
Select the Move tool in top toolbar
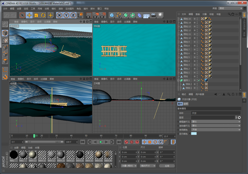pos(29,15)
